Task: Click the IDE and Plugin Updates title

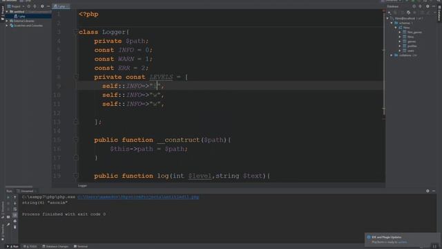Action: [x=387, y=237]
